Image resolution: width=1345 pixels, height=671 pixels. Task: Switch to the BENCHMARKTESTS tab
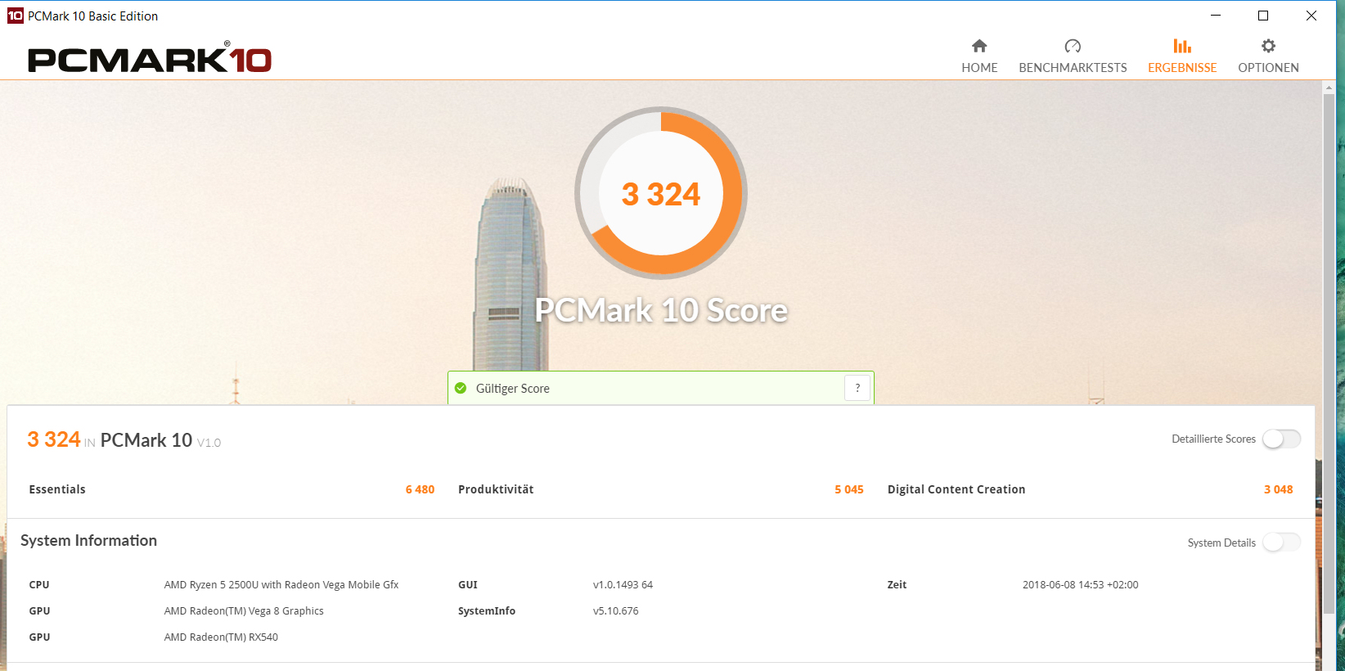pyautogui.click(x=1073, y=56)
